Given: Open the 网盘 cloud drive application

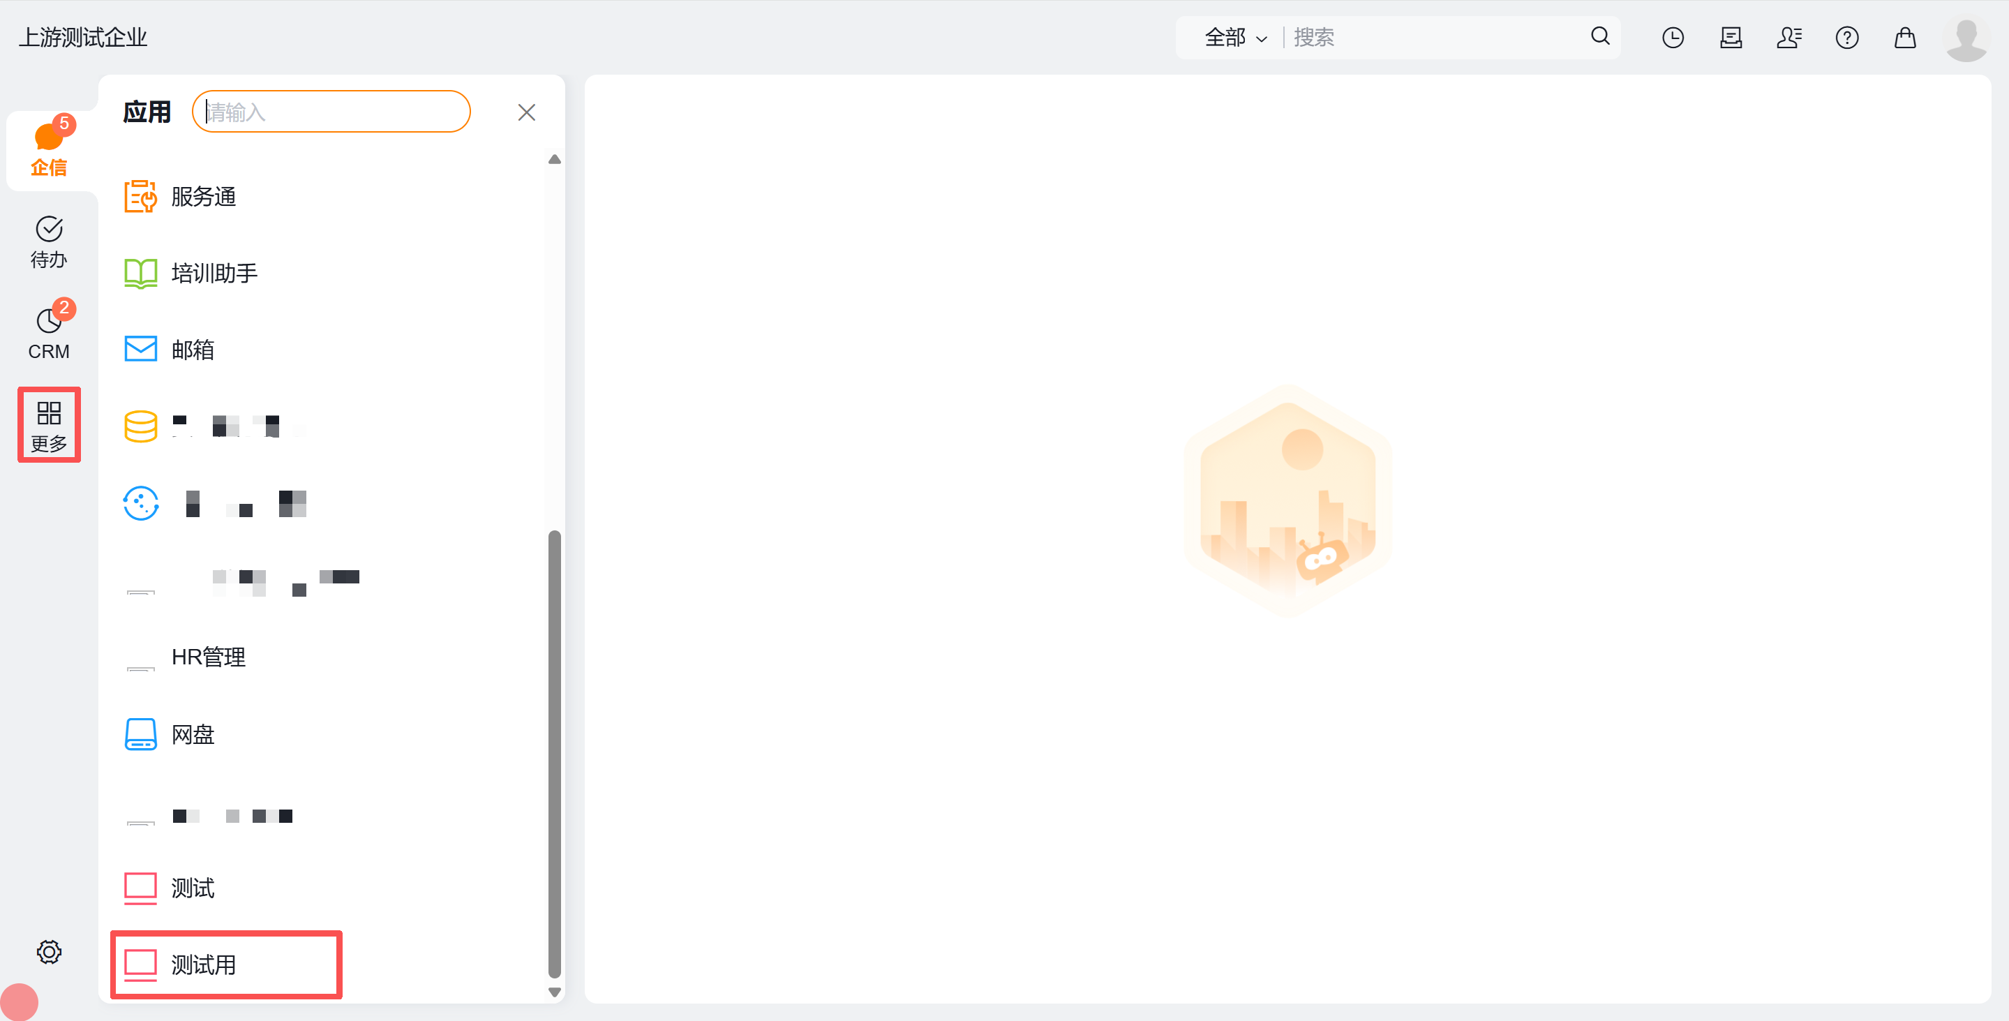Looking at the screenshot, I should tap(192, 734).
